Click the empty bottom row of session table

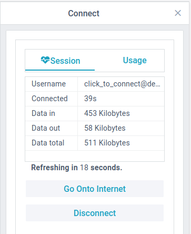pyautogui.click(x=95, y=156)
